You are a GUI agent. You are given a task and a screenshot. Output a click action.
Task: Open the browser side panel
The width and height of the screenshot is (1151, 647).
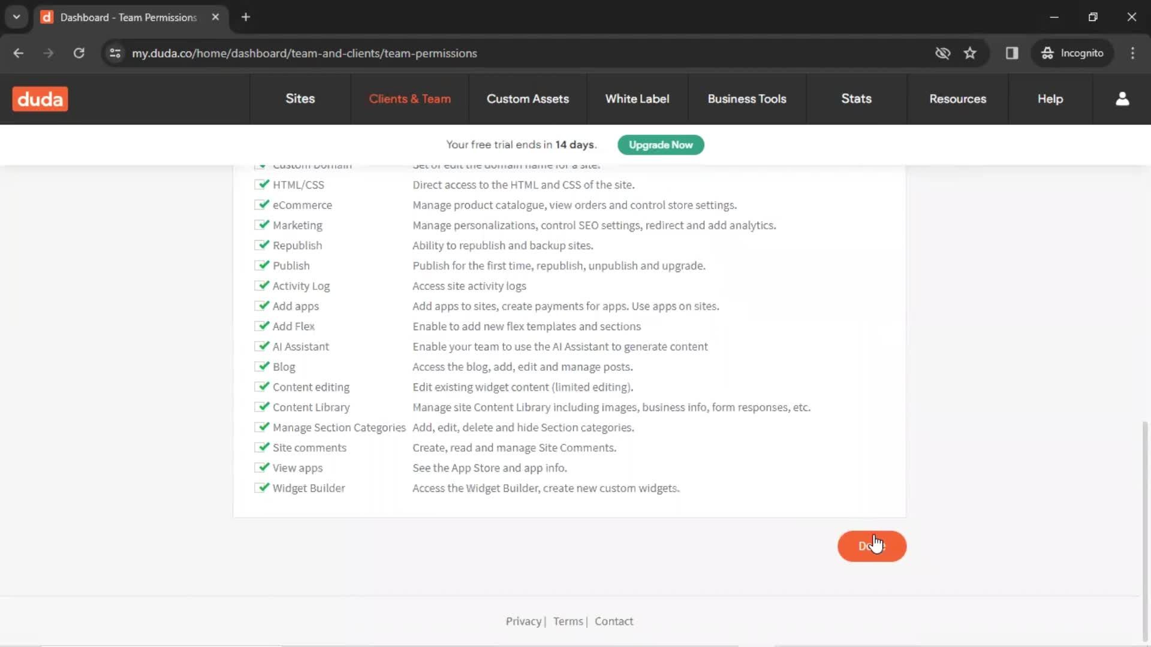pos(1012,53)
